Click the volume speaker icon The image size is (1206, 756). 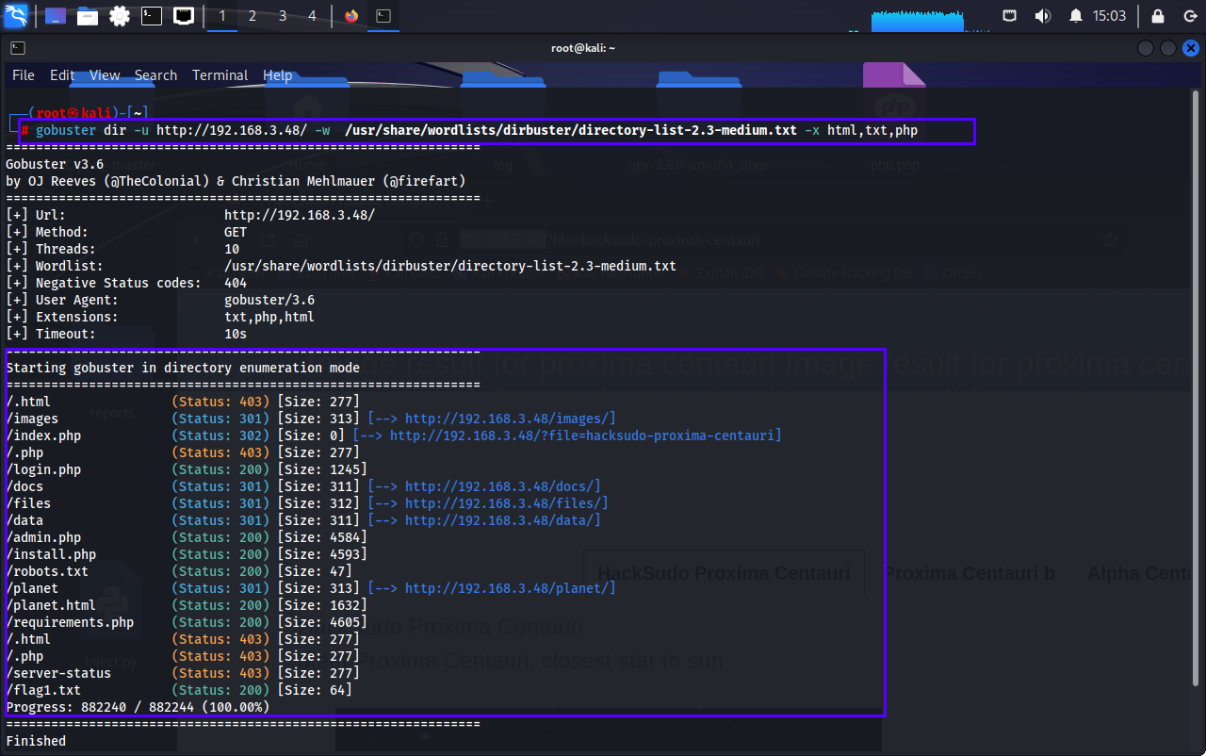(1042, 16)
